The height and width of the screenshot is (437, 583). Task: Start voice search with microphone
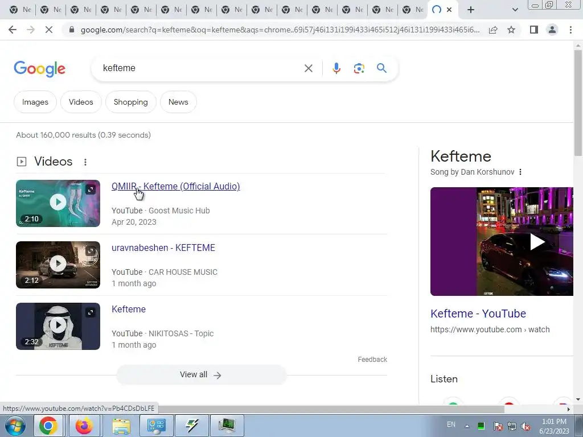point(336,68)
